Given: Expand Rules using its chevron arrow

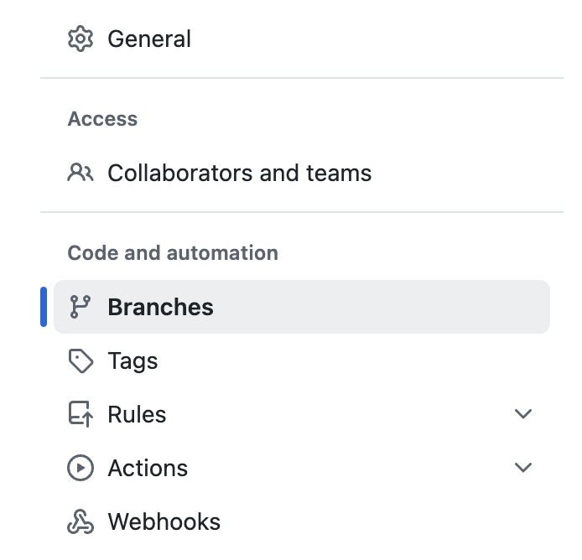Looking at the screenshot, I should click(x=523, y=414).
